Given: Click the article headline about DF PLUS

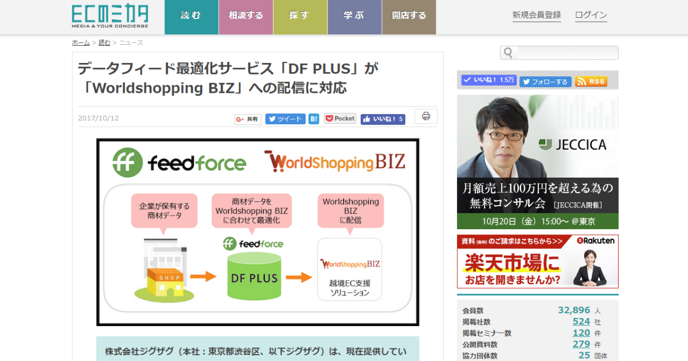Looking at the screenshot, I should [x=229, y=78].
